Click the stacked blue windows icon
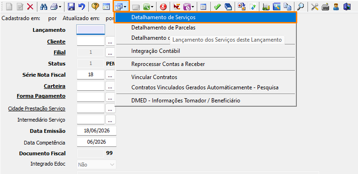Viewport: 358px width, 174px height. (228, 7)
